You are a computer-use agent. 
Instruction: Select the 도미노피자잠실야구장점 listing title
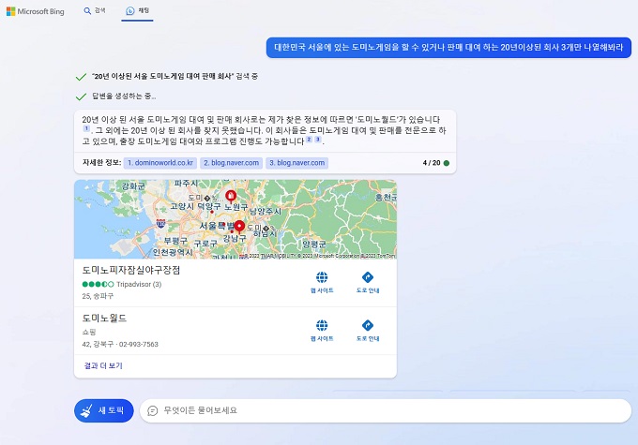(x=131, y=270)
